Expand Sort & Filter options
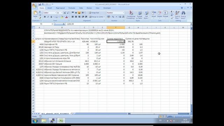The height and width of the screenshot is (126, 224). pos(177,15)
